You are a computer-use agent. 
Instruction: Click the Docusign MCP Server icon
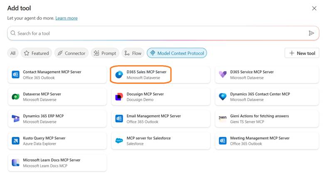point(119,96)
